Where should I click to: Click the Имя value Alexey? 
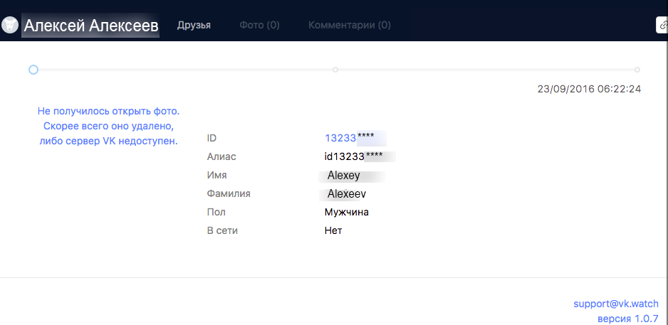click(x=344, y=175)
